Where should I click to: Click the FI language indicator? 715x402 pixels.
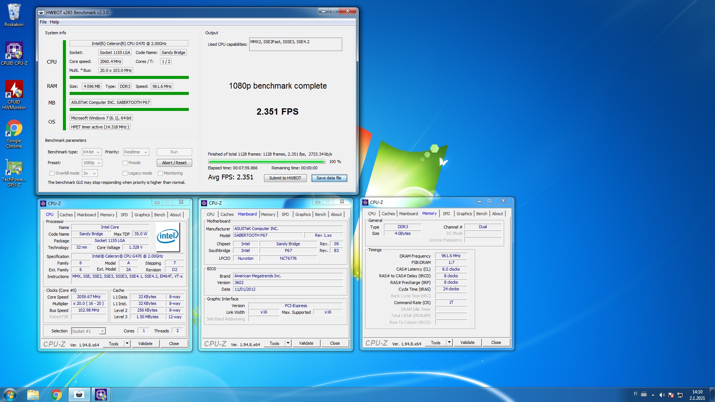click(635, 394)
